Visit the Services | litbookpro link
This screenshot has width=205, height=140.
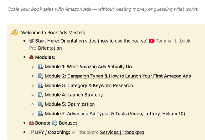pos(122,132)
